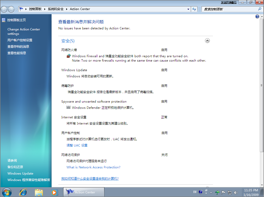The image size is (264, 197).
Task: Click the 病毒防护 label
Action: [67, 86]
